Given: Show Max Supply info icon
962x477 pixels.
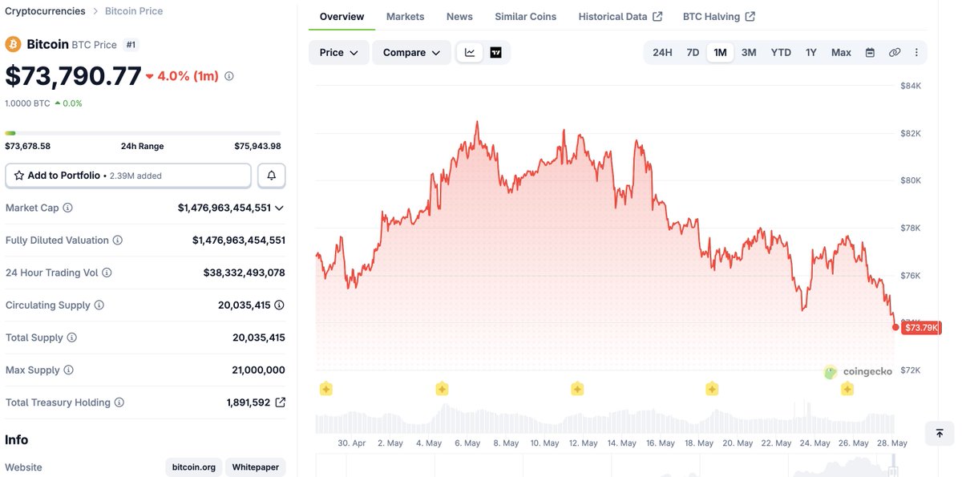Looking at the screenshot, I should (68, 370).
